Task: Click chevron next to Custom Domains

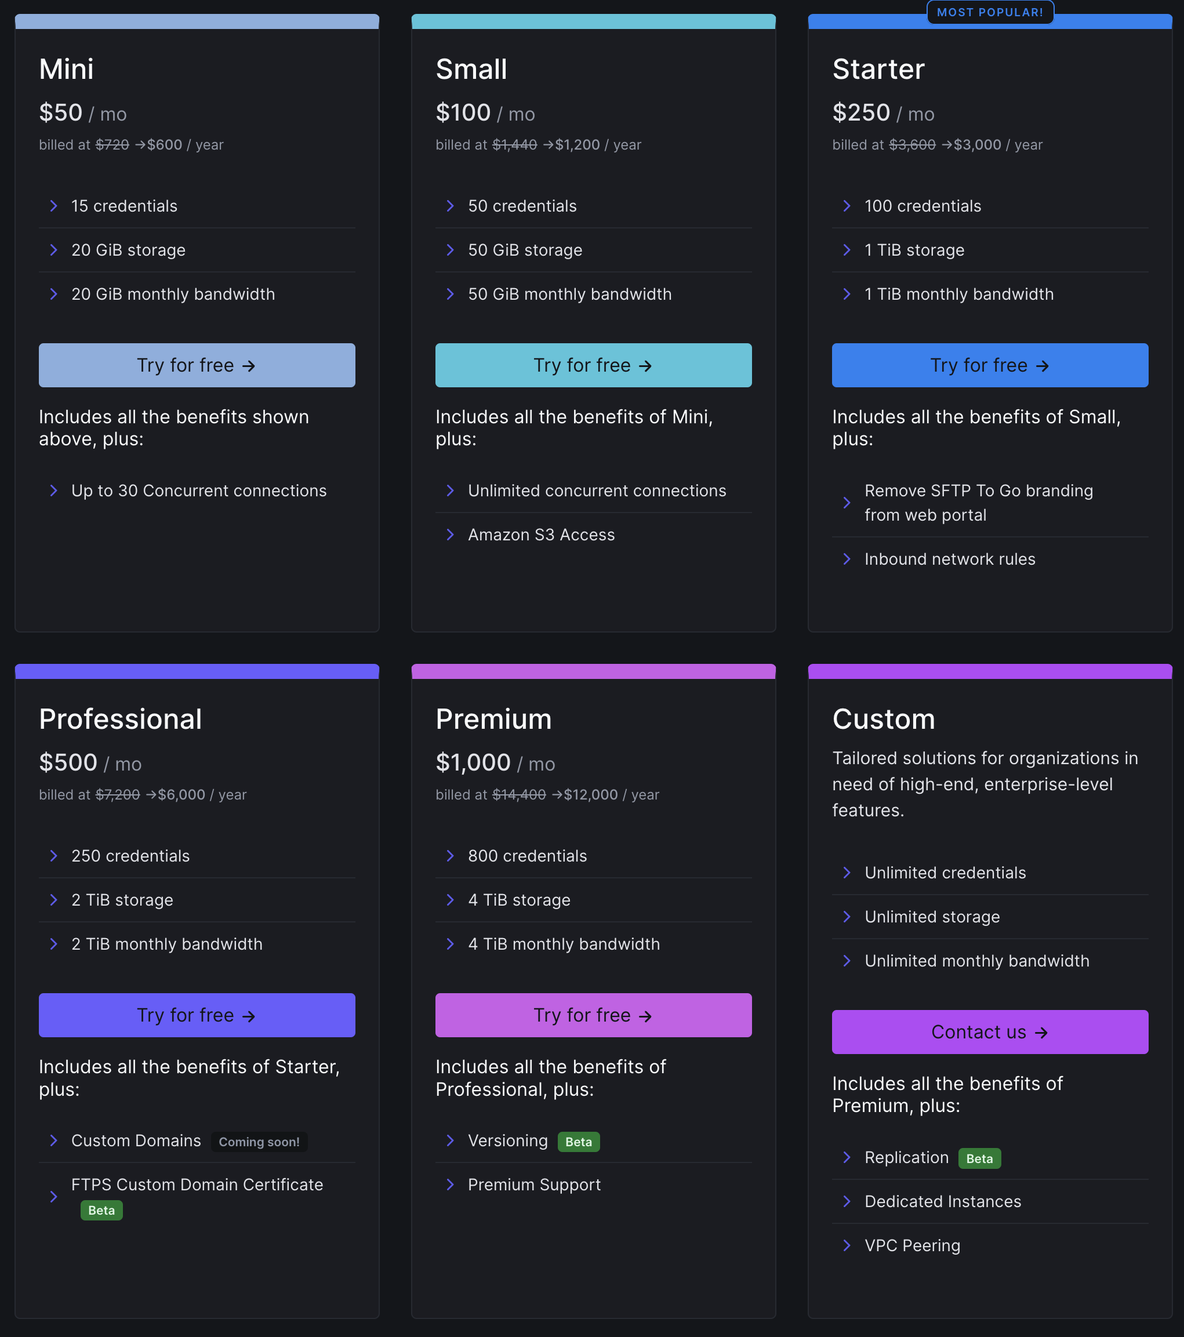Action: 54,1141
